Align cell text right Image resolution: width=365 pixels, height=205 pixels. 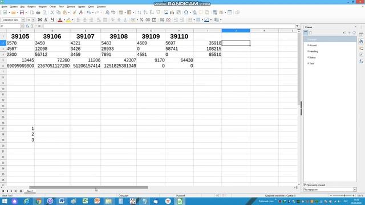coord(91,20)
